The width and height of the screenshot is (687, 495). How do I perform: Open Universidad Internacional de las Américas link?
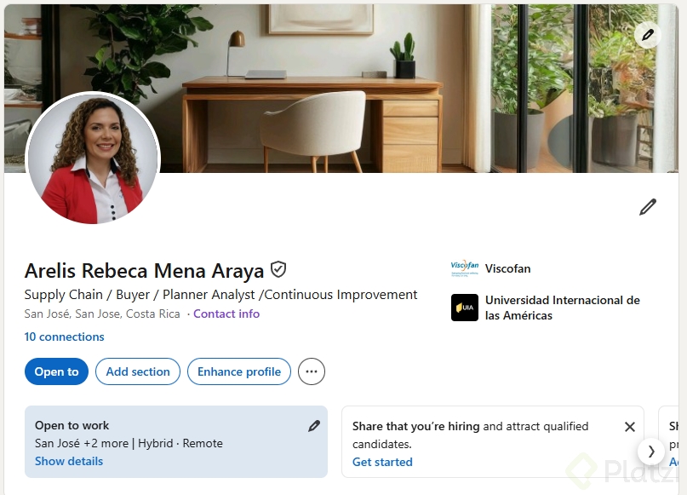[563, 308]
